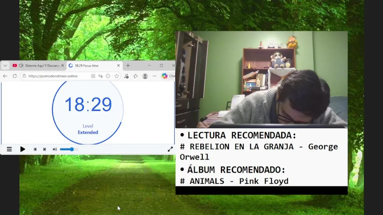Screen dimensions: 383x215
Task: Open the Copilot Chat button
Action: [x=168, y=76]
